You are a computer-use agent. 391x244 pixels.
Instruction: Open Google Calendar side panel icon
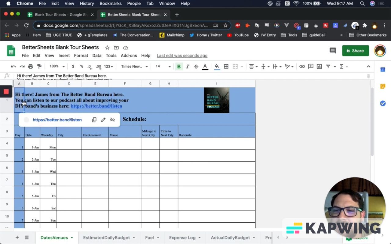tap(383, 70)
